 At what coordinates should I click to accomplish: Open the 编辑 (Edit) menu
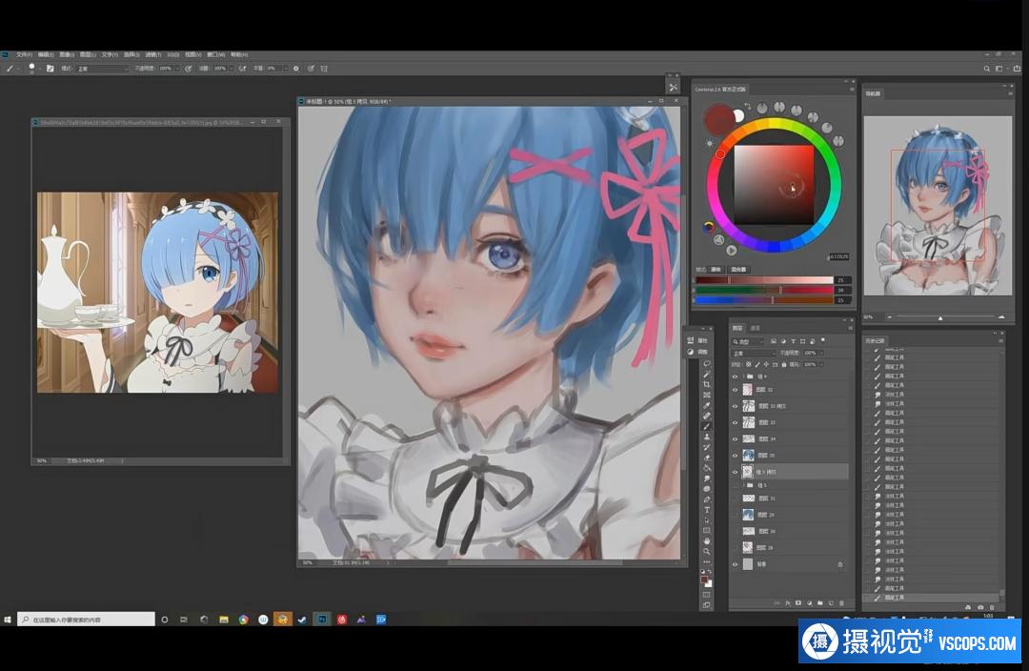click(46, 54)
